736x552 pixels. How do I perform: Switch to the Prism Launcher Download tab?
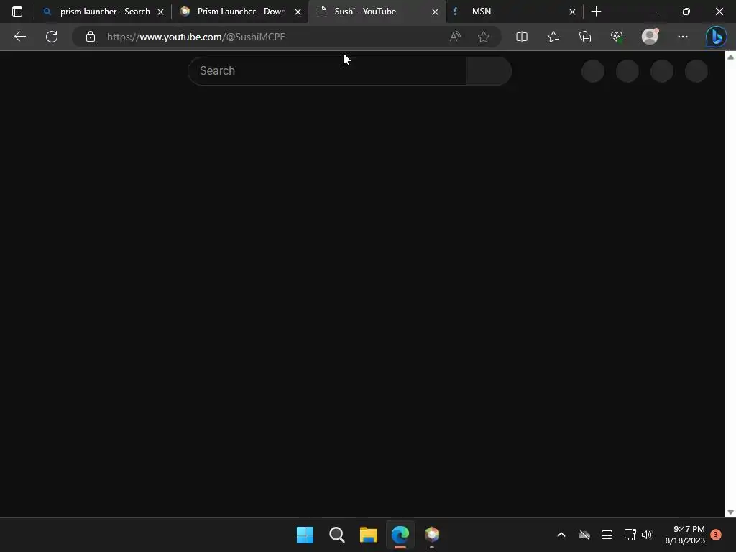pyautogui.click(x=240, y=11)
